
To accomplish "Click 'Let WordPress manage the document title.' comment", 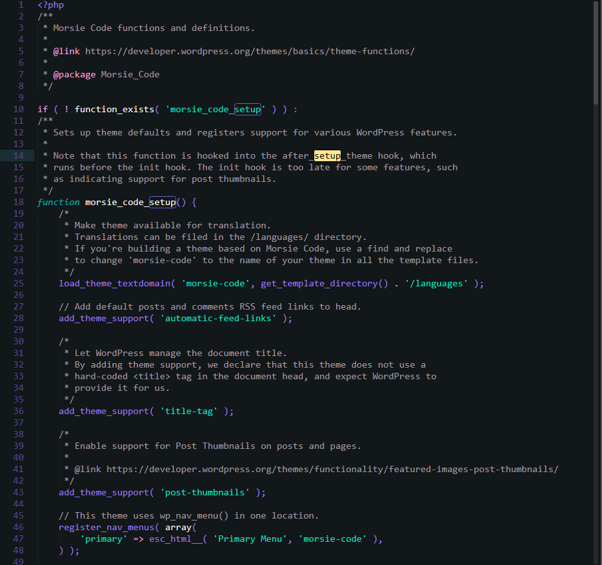I will (181, 353).
